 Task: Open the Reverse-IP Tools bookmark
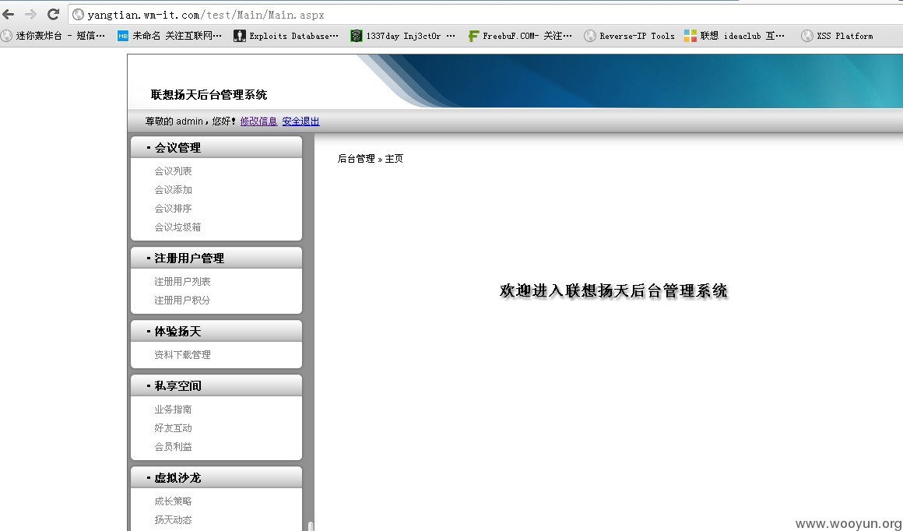[629, 36]
